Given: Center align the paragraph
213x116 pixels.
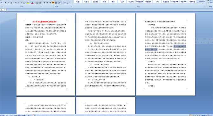Looking at the screenshot, I should pos(47,3).
